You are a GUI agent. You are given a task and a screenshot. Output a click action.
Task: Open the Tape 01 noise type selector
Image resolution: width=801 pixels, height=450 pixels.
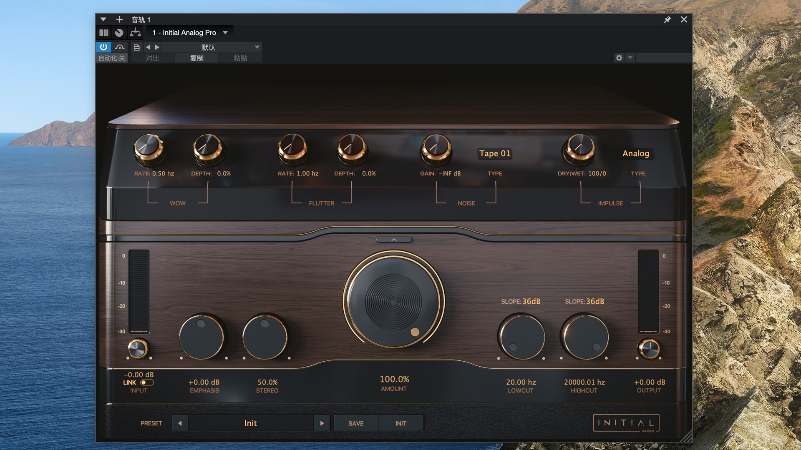495,153
